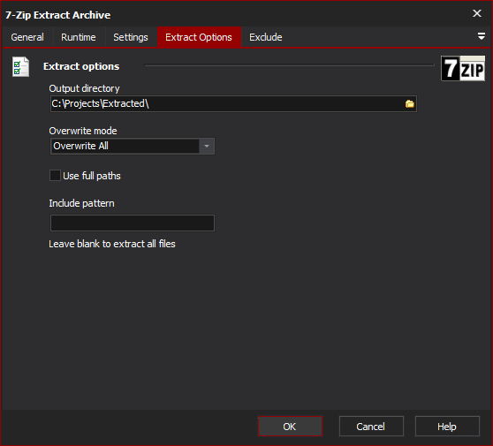Image resolution: width=493 pixels, height=446 pixels.
Task: Click the Cancel button
Action: pyautogui.click(x=371, y=427)
